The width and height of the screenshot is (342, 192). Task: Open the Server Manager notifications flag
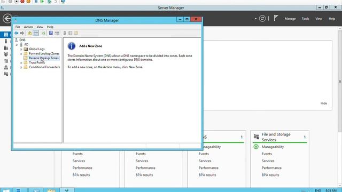tap(276, 18)
